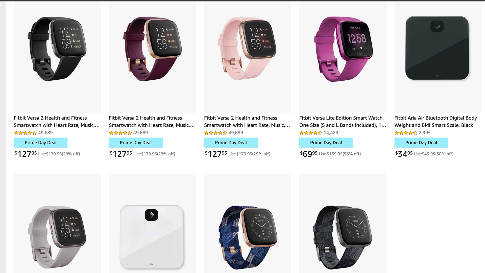Click Prime Day Deal badge under black Versa 2
485x273 pixels.
[41, 143]
